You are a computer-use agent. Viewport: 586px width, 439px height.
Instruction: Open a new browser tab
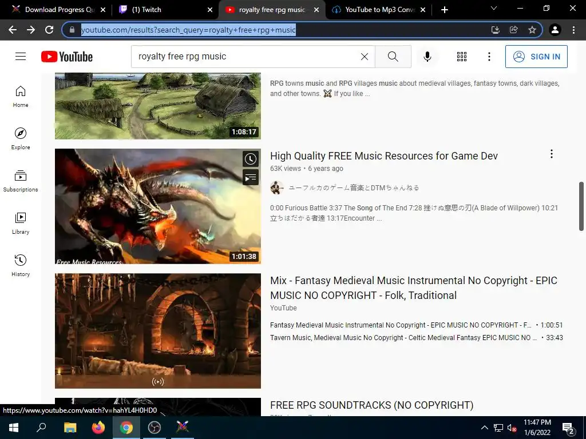tap(444, 10)
